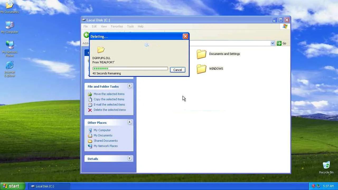The height and width of the screenshot is (190, 338).
Task: Click the Local Disk (C:) taskbar button
Action: [x=49, y=186]
